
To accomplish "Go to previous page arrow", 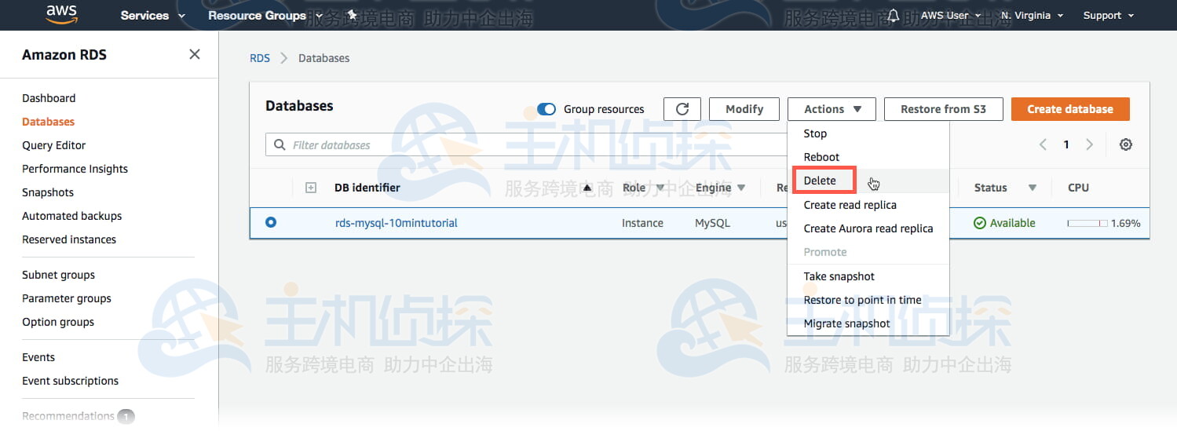I will coord(1043,144).
